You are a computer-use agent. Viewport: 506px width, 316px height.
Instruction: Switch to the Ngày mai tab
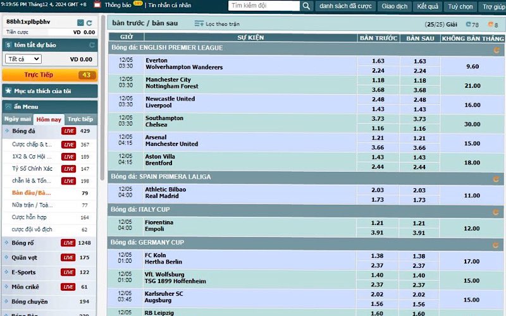point(17,119)
